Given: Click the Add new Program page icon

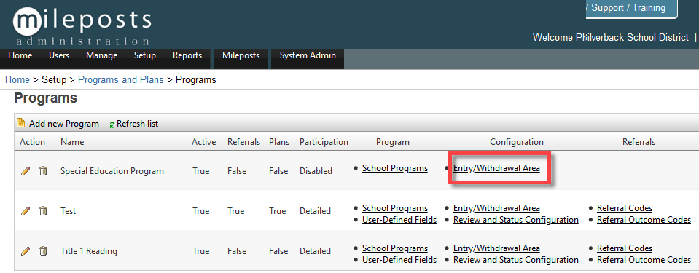Looking at the screenshot, I should pyautogui.click(x=20, y=123).
